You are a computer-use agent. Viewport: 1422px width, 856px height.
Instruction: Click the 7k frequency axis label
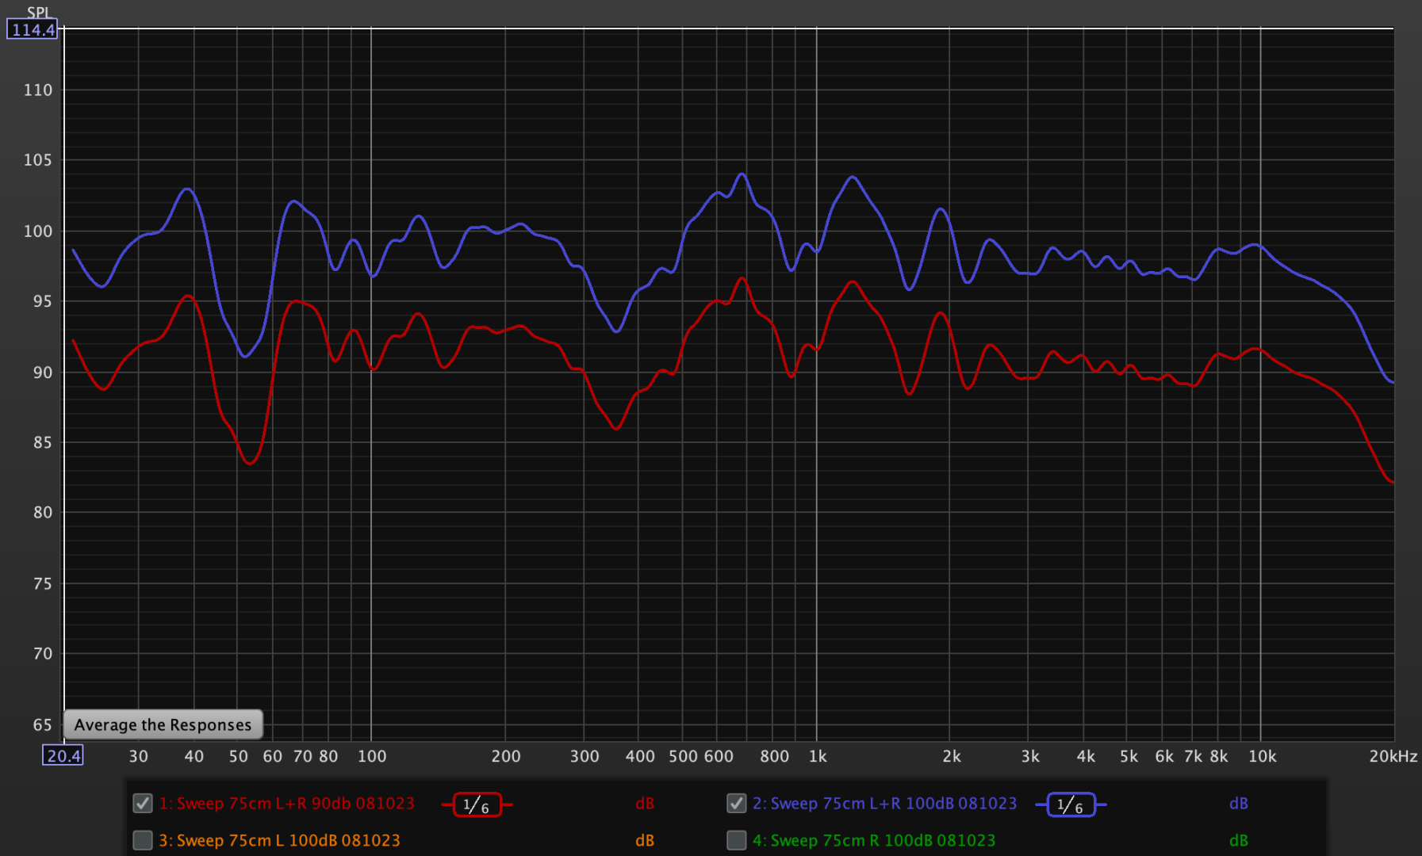(x=1194, y=756)
